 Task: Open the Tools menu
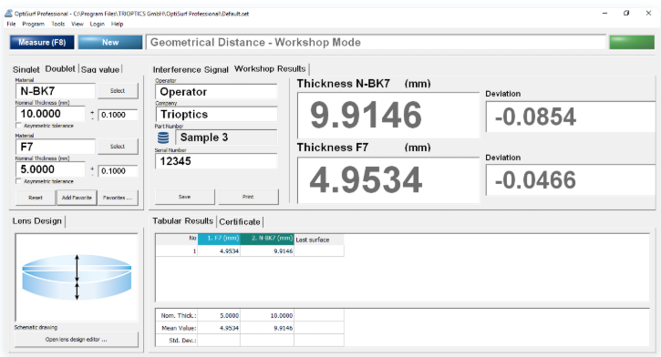[58, 24]
